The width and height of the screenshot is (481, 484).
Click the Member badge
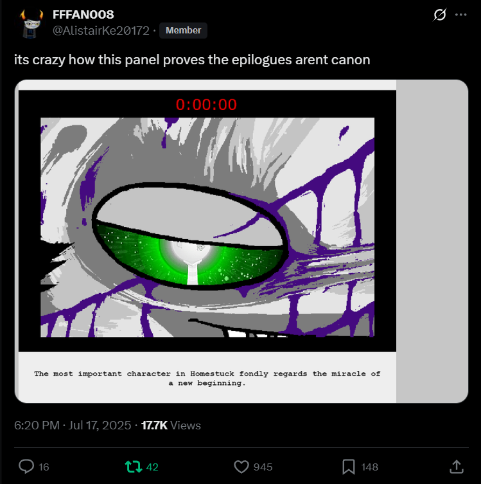(x=183, y=31)
